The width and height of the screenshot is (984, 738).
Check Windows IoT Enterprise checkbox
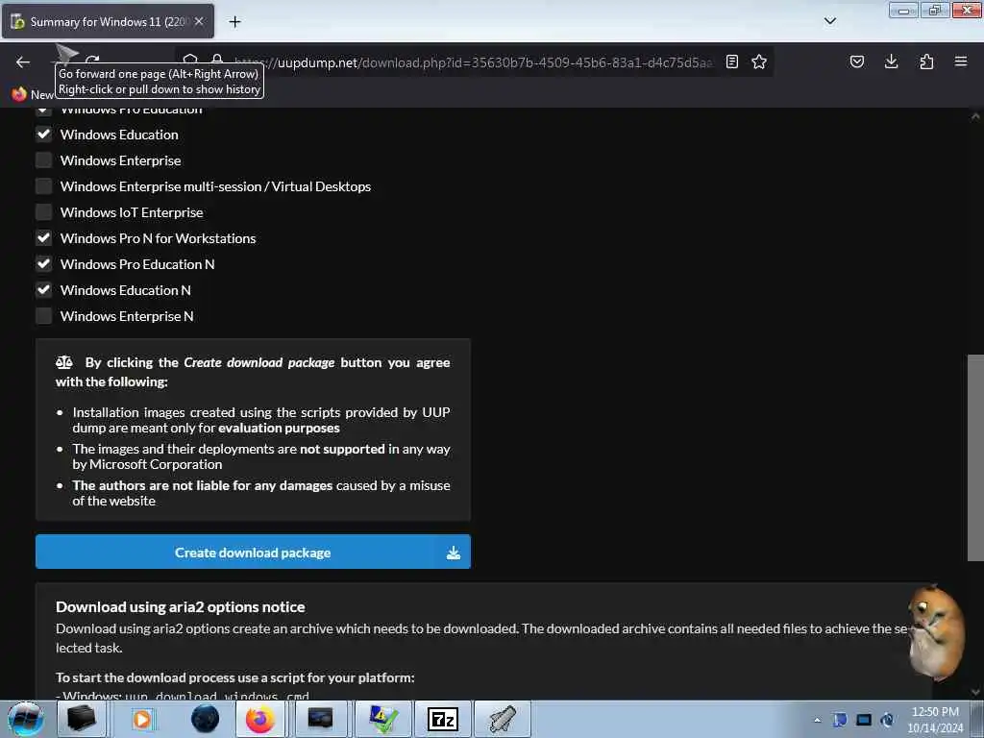click(43, 212)
